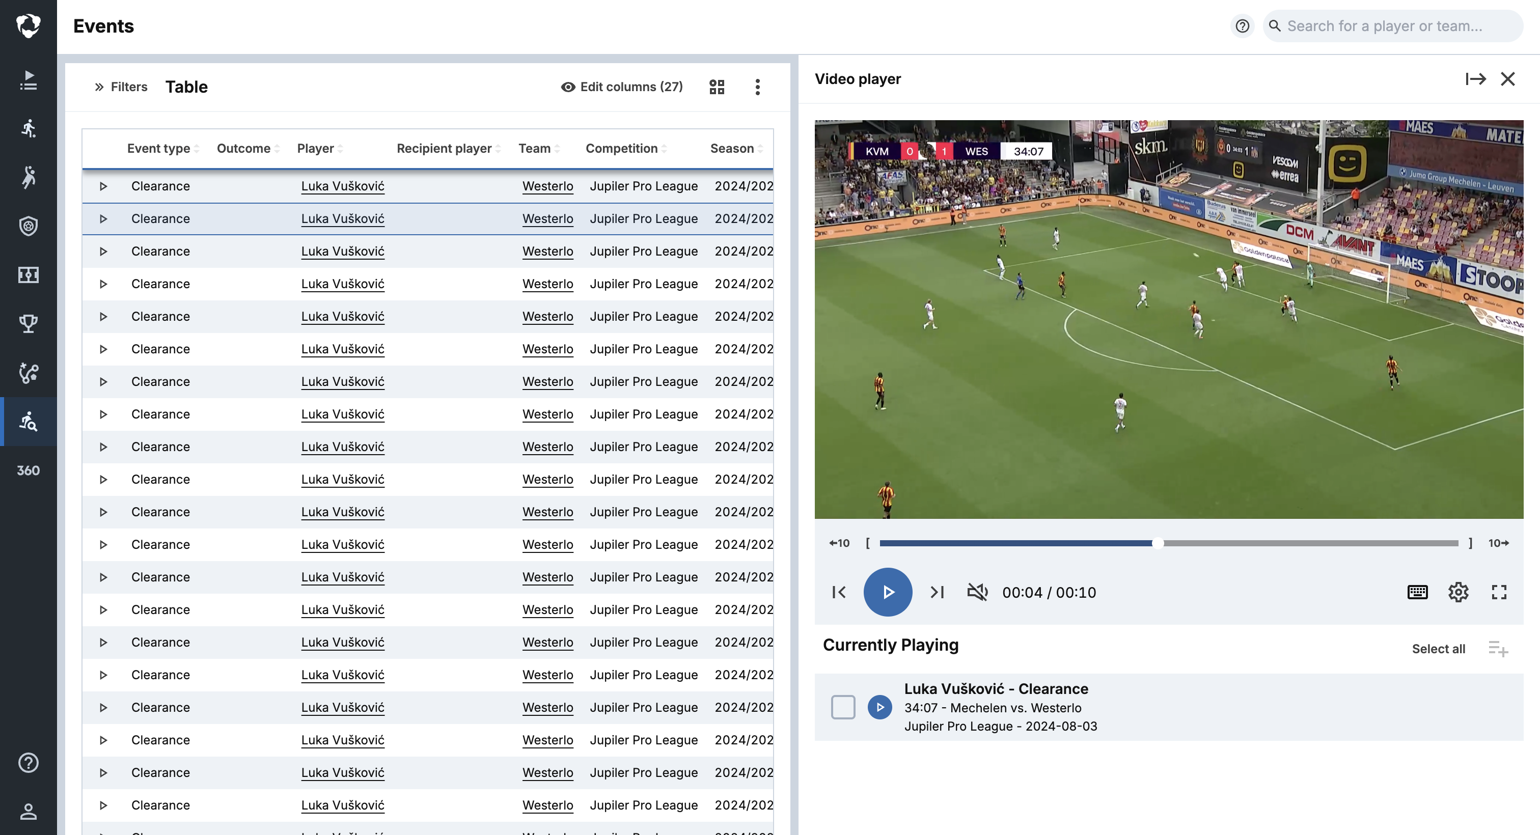The image size is (1540, 835).
Task: Sort by Competition column header
Action: tap(621, 148)
